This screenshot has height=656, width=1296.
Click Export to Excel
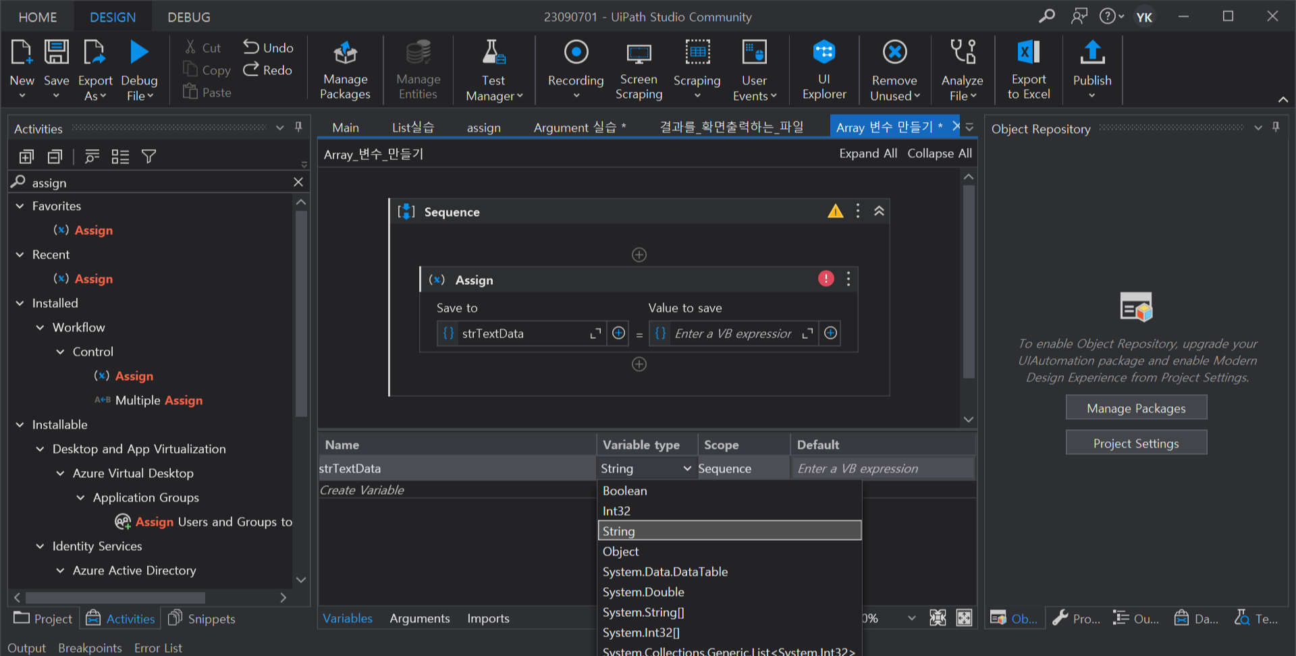point(1029,71)
